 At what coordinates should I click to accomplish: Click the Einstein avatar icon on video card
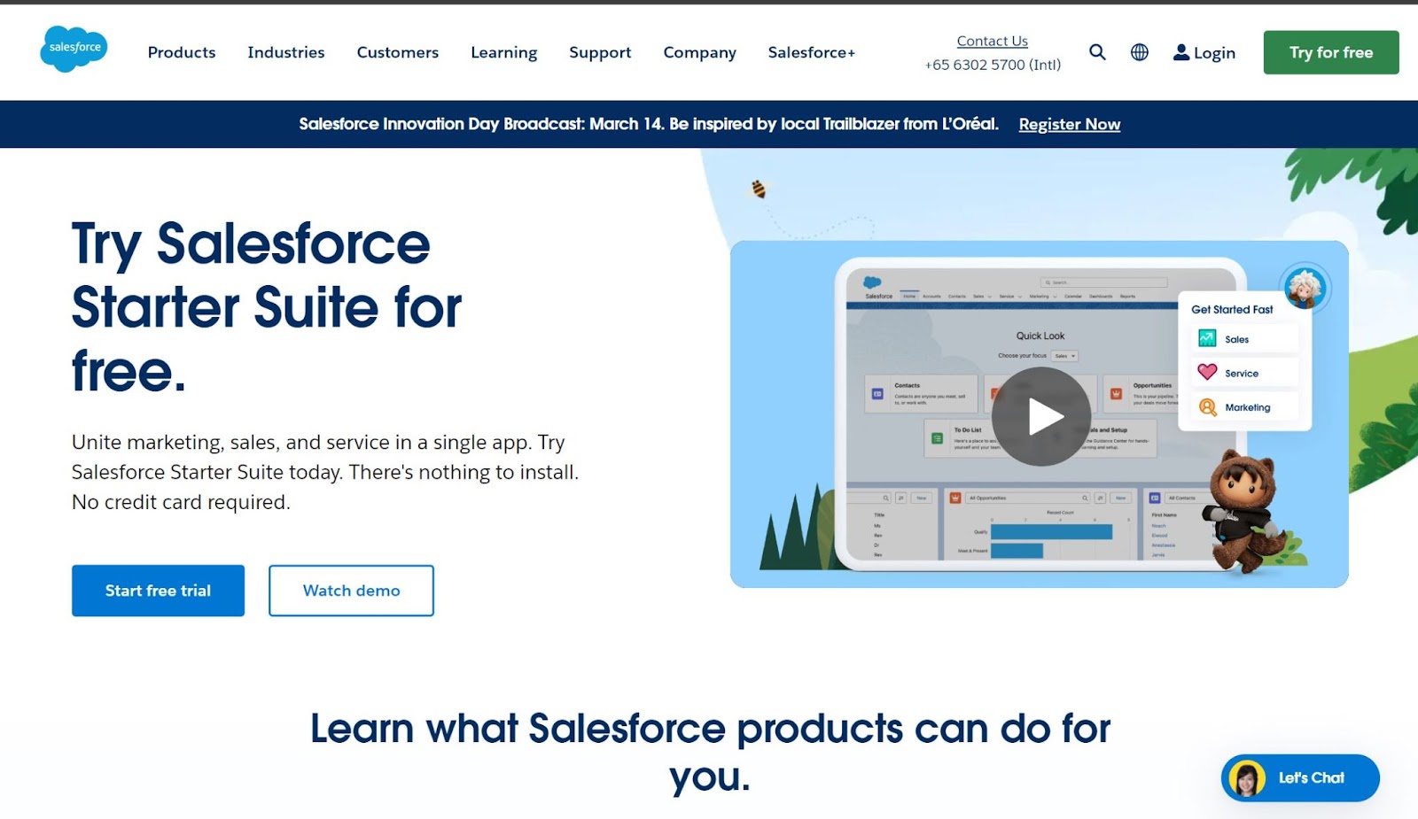coord(1305,288)
